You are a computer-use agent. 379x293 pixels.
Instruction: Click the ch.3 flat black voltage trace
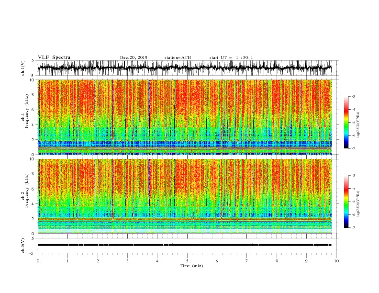pos(184,245)
